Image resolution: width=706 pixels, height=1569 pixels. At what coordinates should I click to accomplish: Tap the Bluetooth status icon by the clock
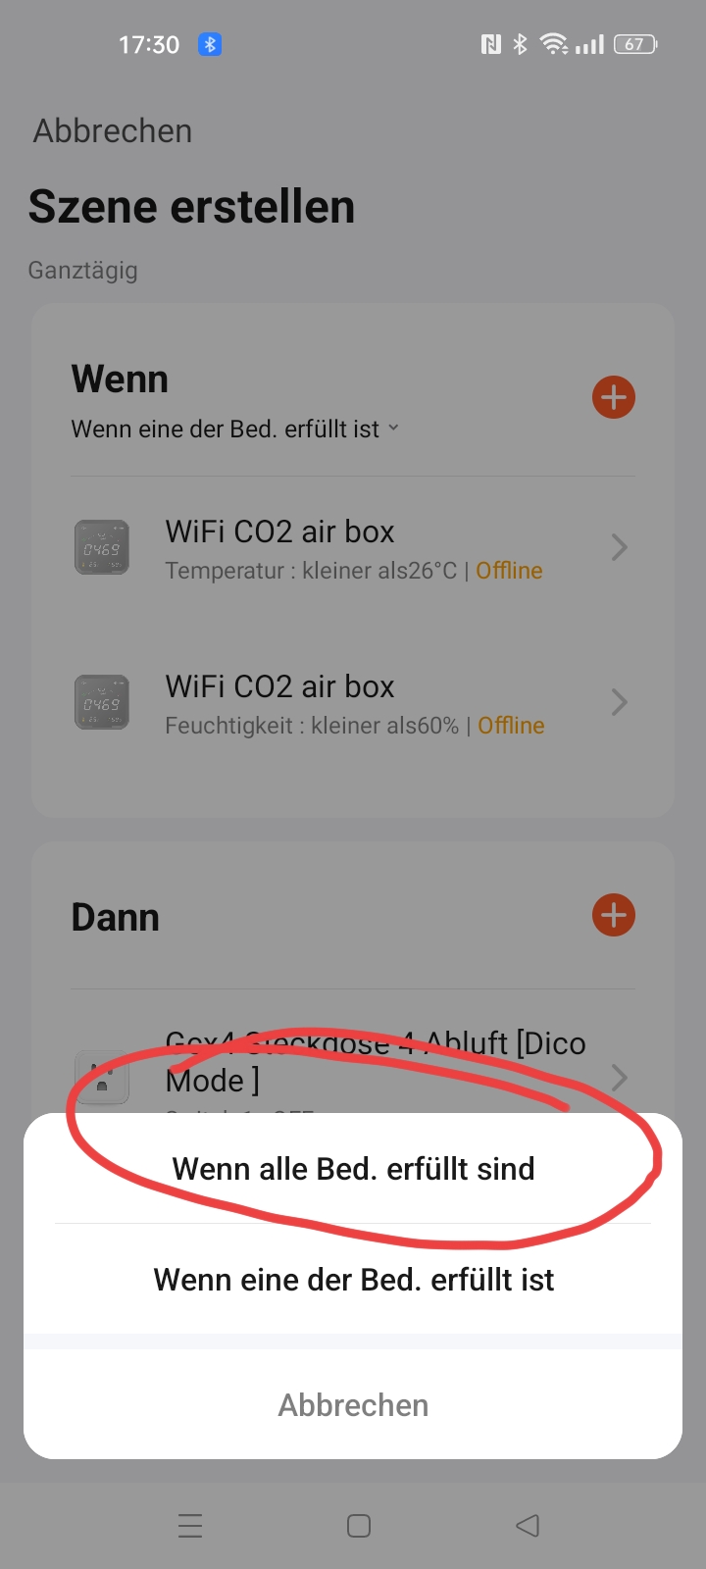(x=210, y=44)
